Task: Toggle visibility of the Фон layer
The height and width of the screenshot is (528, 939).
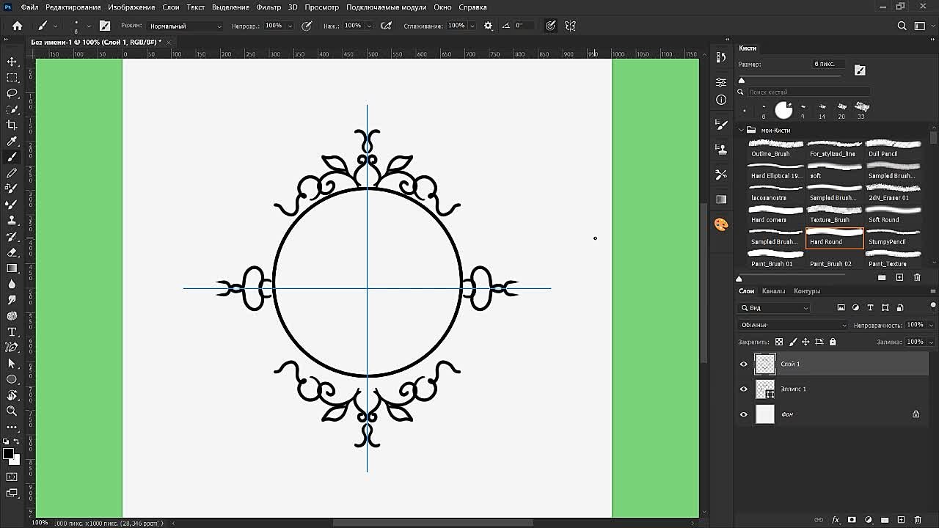Action: 744,414
